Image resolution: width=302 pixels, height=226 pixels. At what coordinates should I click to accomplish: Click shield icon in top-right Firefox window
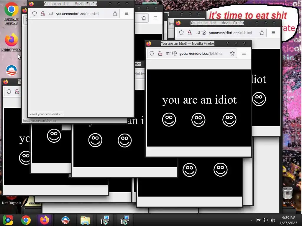tap(181, 33)
